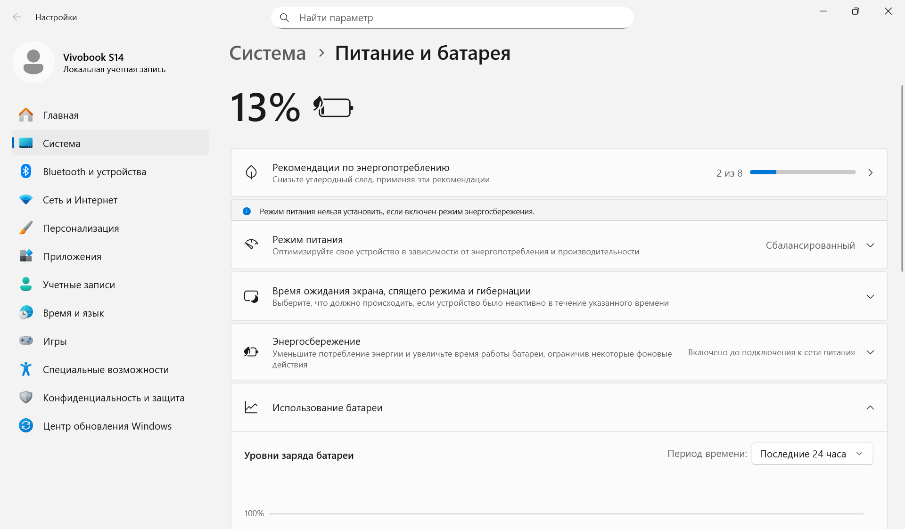The width and height of the screenshot is (905, 529).
Task: Click the Wi-Fi network icon
Action: [x=26, y=200]
